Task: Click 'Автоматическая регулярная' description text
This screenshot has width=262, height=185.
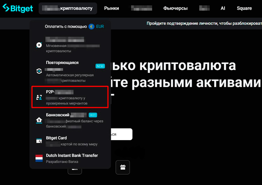Action: point(70,75)
